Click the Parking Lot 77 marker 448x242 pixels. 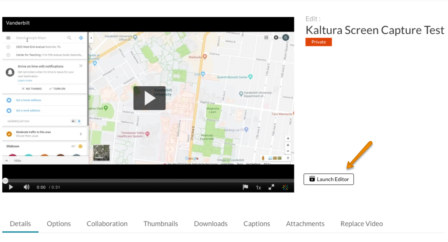tap(246, 130)
